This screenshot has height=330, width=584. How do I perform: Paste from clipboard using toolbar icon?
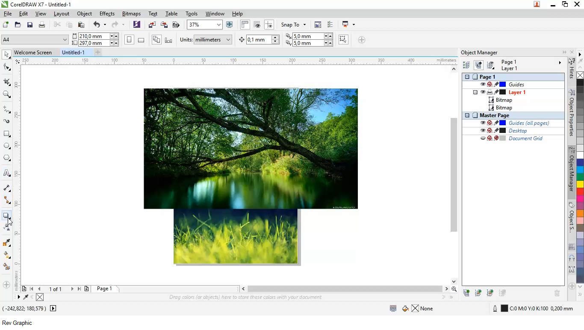[81, 25]
